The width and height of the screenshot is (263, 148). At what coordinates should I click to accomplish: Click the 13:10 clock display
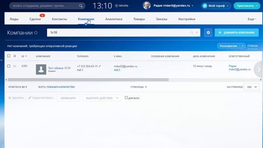point(102,6)
